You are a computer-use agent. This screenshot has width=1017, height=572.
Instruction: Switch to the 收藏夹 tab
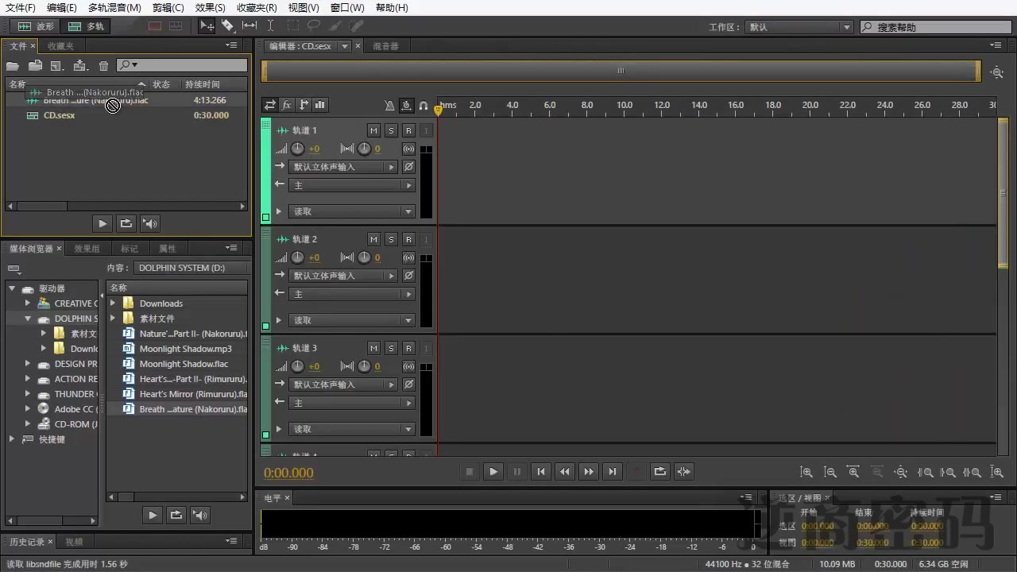pyautogui.click(x=60, y=46)
